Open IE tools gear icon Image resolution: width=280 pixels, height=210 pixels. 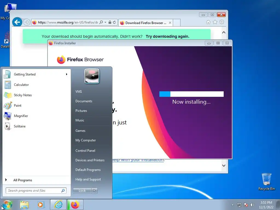pyautogui.click(x=222, y=22)
